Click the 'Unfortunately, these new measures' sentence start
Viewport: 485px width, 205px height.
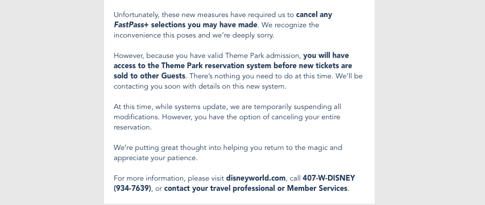pos(171,15)
